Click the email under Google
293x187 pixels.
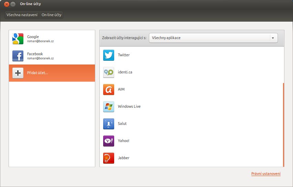(40, 41)
